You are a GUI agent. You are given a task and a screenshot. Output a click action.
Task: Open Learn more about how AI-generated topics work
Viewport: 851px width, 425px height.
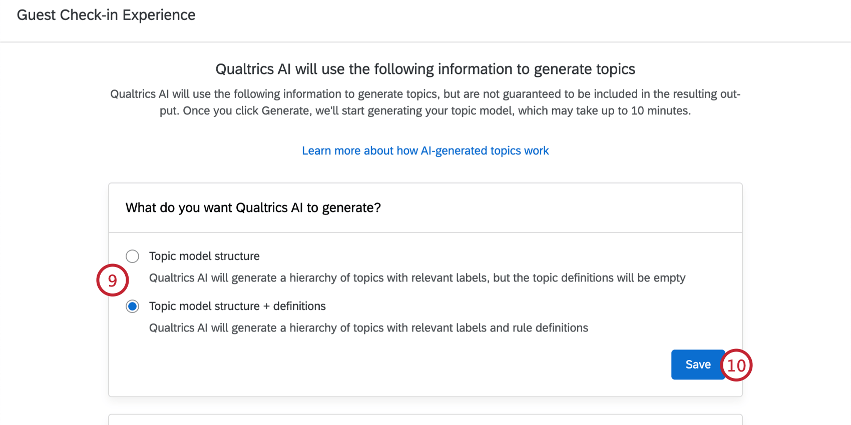point(425,150)
